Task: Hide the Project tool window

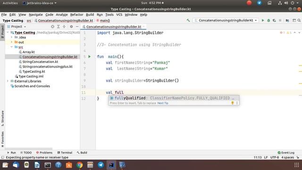Action: [x=77, y=26]
